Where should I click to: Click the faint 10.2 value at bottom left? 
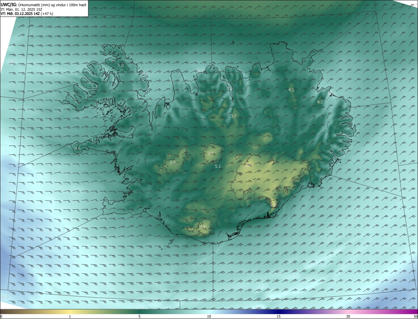(x=5, y=297)
